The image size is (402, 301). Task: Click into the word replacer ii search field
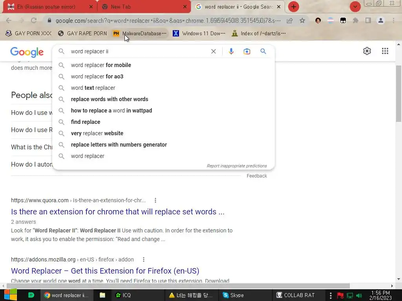click(139, 51)
